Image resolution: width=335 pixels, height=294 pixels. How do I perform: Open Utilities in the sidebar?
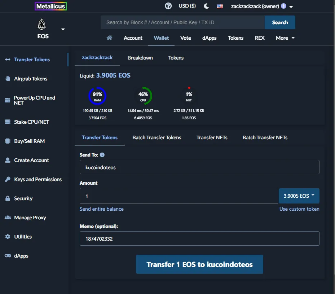click(x=23, y=237)
